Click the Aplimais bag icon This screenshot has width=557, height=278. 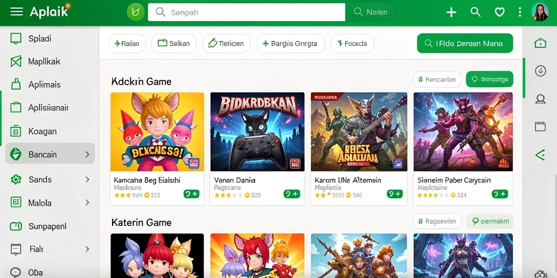(16, 85)
